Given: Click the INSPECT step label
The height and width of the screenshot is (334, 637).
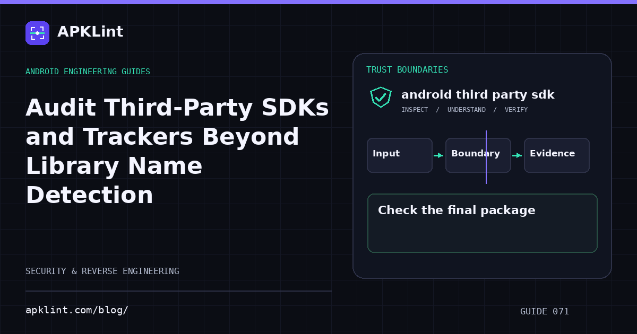Looking at the screenshot, I should click(415, 110).
